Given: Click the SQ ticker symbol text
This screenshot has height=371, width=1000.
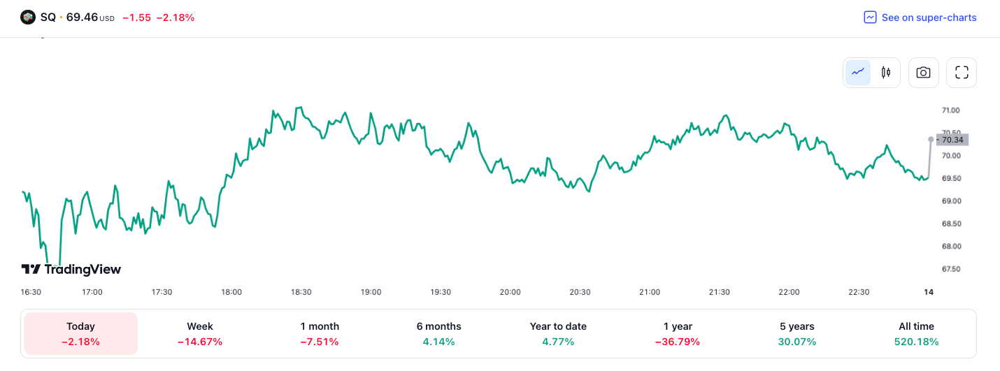Looking at the screenshot, I should (48, 17).
